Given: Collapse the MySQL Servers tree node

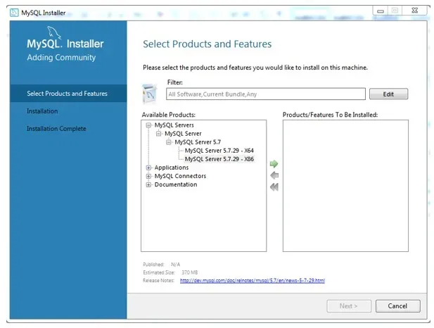Looking at the screenshot, I should 148,125.
